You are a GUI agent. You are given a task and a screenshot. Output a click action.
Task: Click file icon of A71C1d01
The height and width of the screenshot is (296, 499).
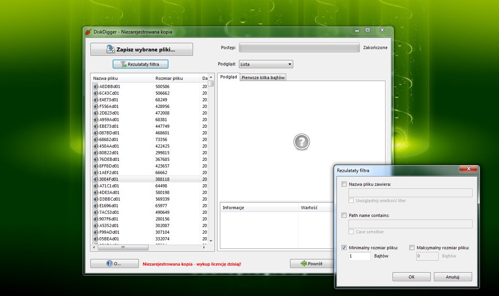[96, 186]
